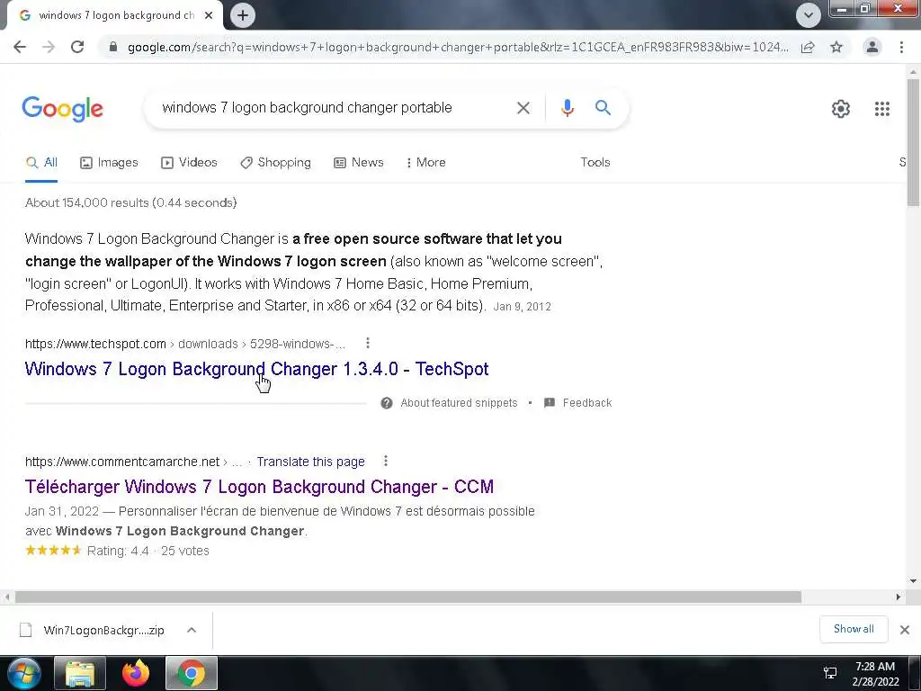
Task: Open the Chrome profile avatar
Action: pos(872,47)
